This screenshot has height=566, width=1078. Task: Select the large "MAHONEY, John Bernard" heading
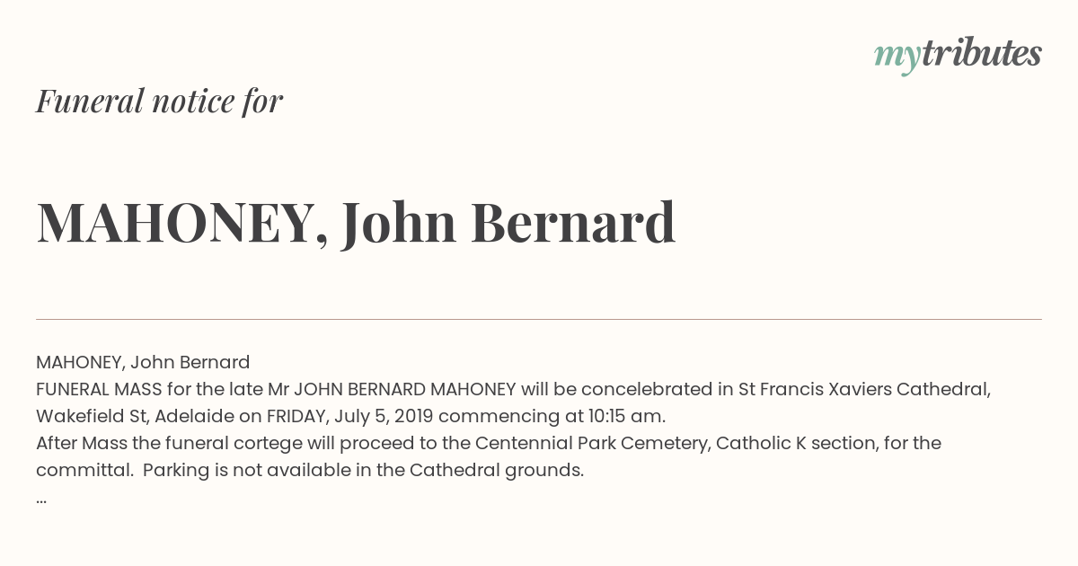pos(356,223)
